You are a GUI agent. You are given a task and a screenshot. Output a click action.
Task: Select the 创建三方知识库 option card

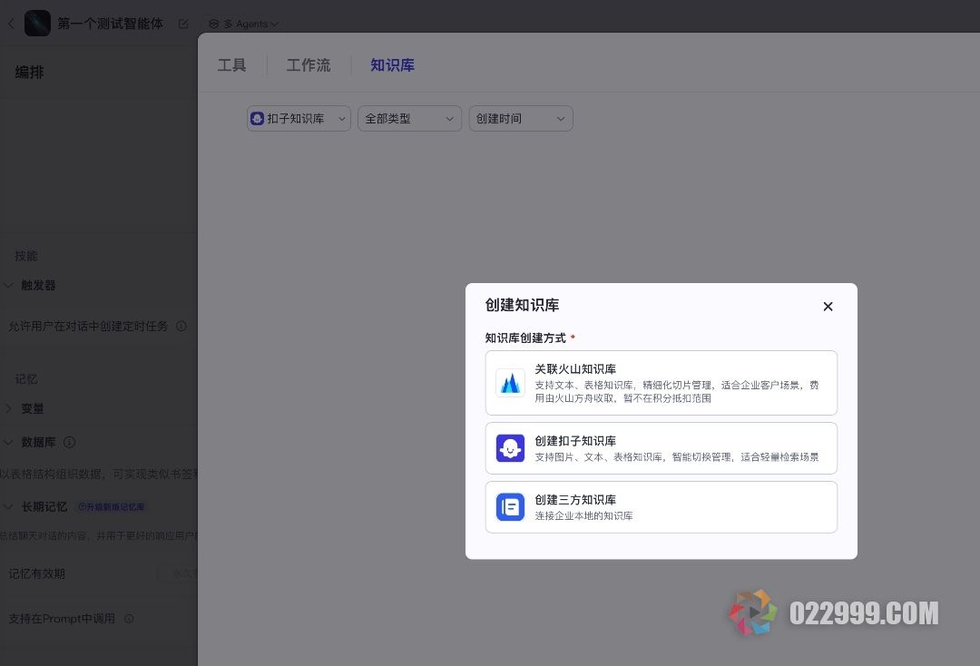pyautogui.click(x=661, y=506)
